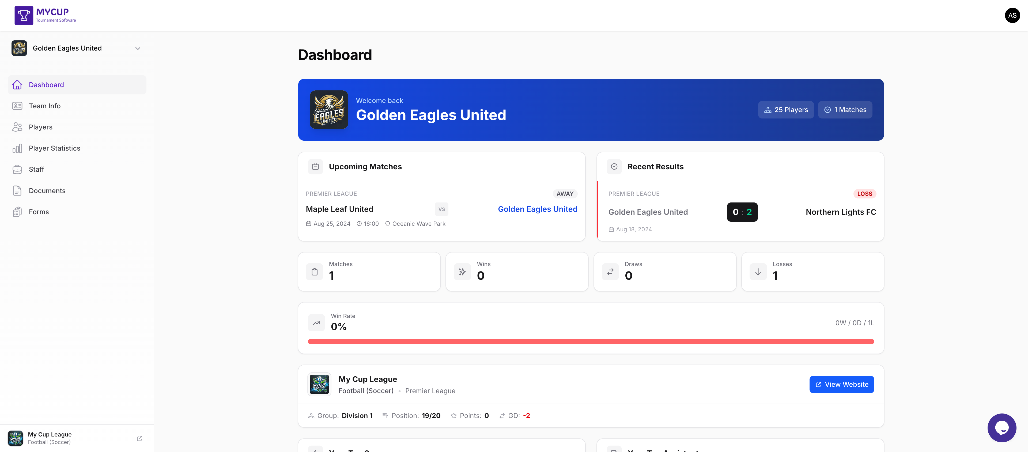Click the external link icon beside My Cup League

[x=139, y=438]
